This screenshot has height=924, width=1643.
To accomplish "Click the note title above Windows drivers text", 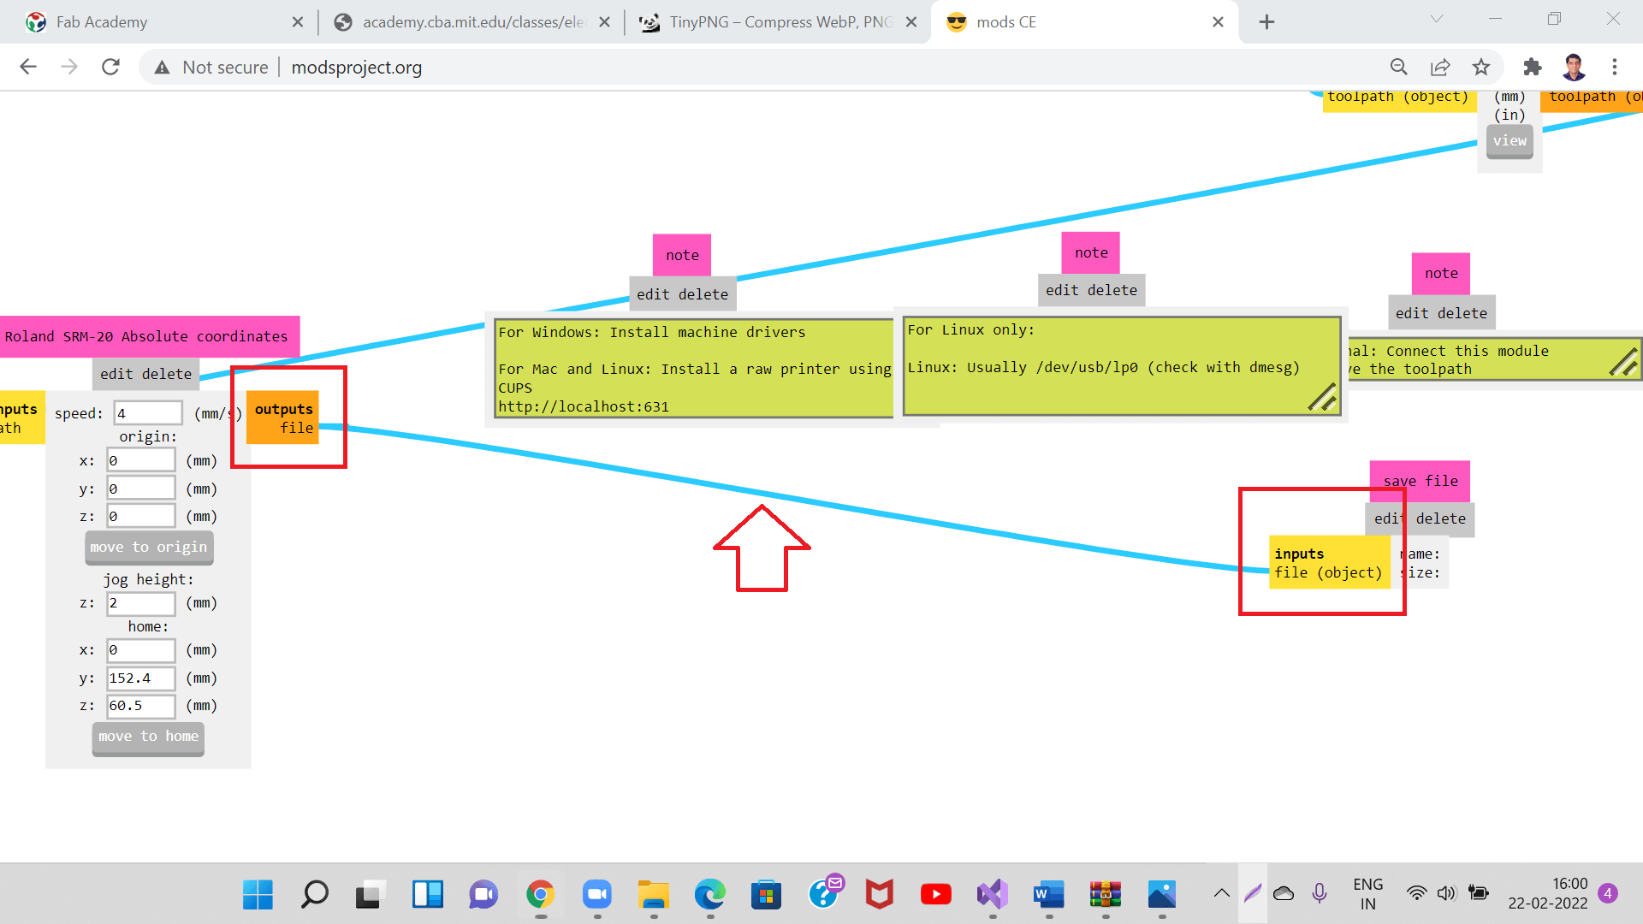I will [x=682, y=255].
